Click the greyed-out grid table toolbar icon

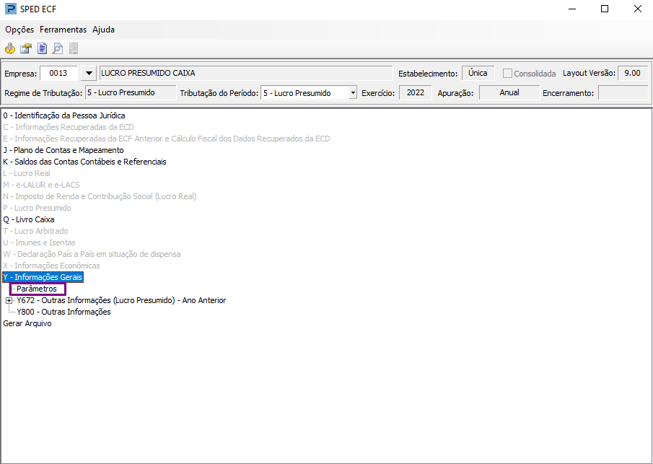pos(74,49)
